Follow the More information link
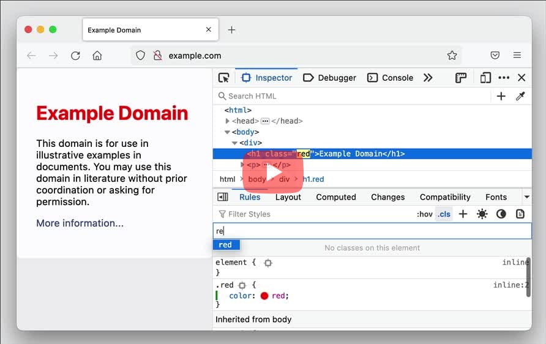This screenshot has height=344, width=546. [x=80, y=223]
